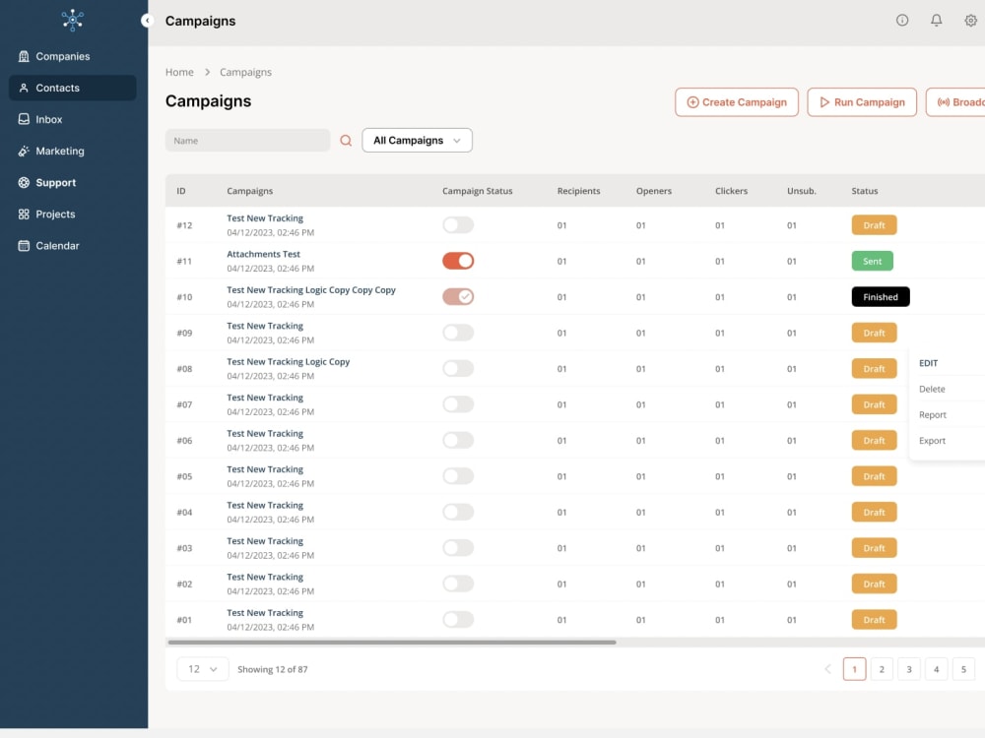The image size is (985, 738).
Task: Enable campaign #01 toggle
Action: point(458,619)
